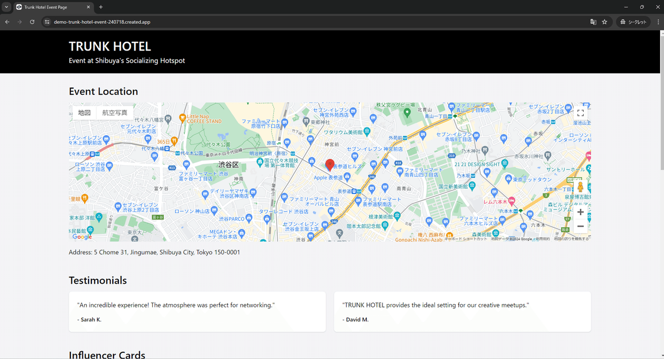
Task: Expand the tab search dropdown arrow
Action: click(x=6, y=7)
